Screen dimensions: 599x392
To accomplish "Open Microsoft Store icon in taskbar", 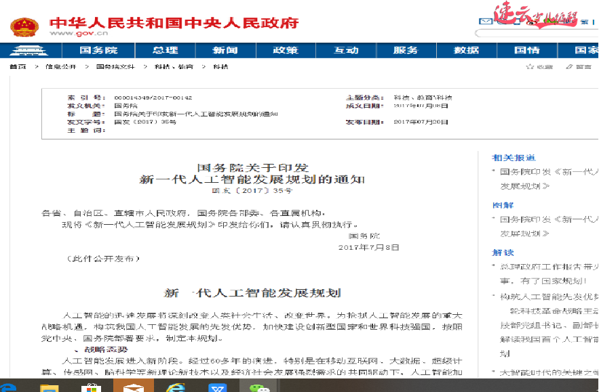I will tap(90, 387).
